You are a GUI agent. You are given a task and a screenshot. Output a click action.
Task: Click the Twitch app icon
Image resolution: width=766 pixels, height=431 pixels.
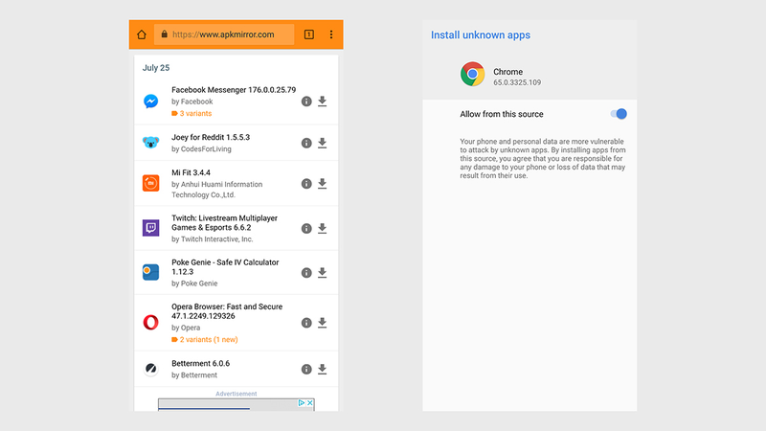click(x=151, y=228)
